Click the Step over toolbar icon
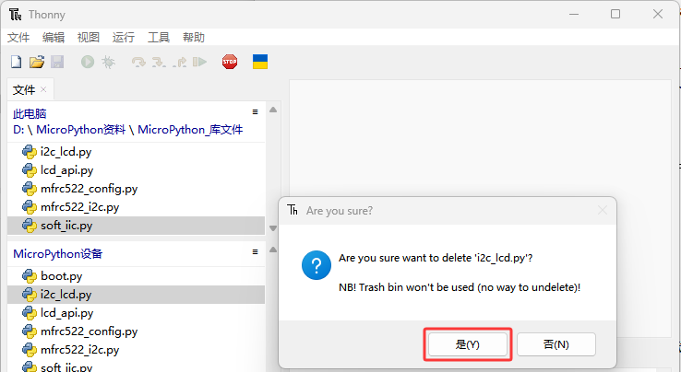The height and width of the screenshot is (372, 681). tap(138, 63)
